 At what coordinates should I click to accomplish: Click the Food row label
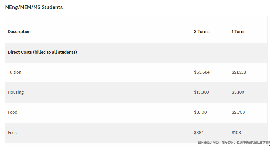point(12,112)
